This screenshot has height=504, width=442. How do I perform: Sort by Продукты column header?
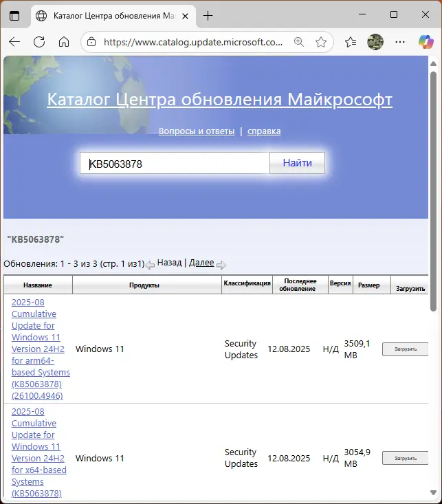(x=144, y=285)
